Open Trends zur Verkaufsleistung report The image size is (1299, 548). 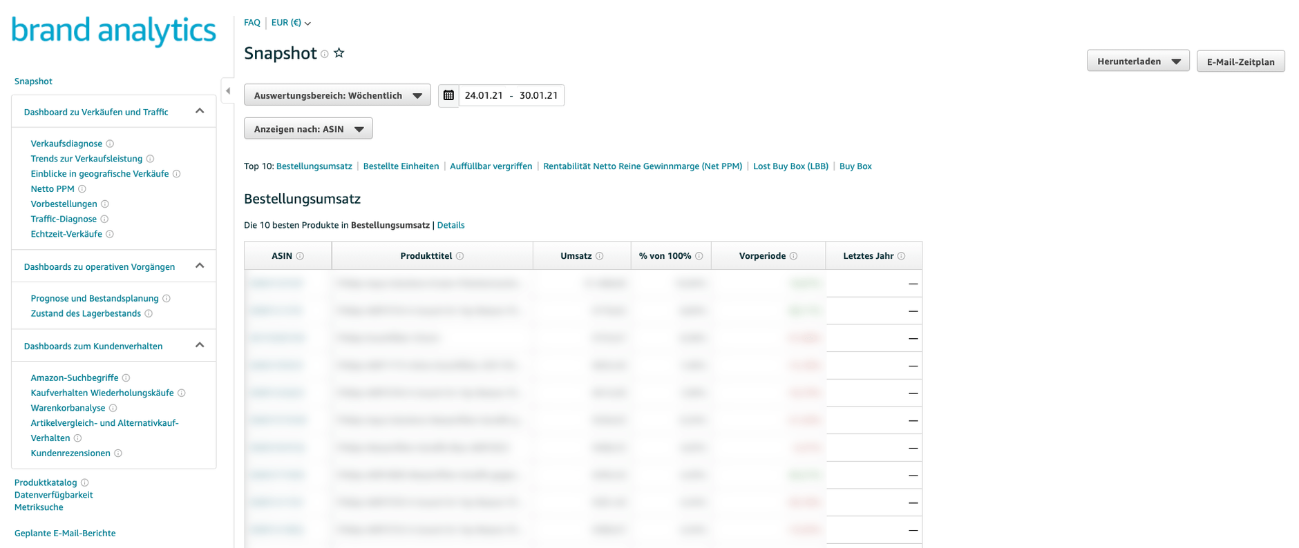(x=86, y=159)
